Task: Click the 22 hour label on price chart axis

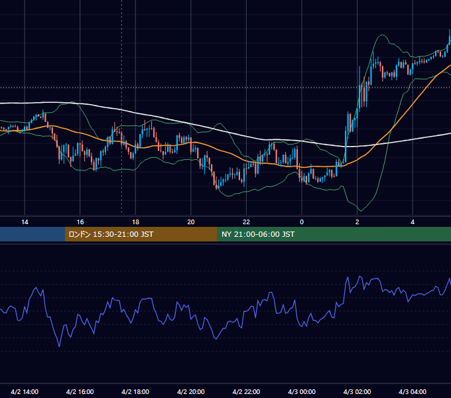Action: [246, 222]
